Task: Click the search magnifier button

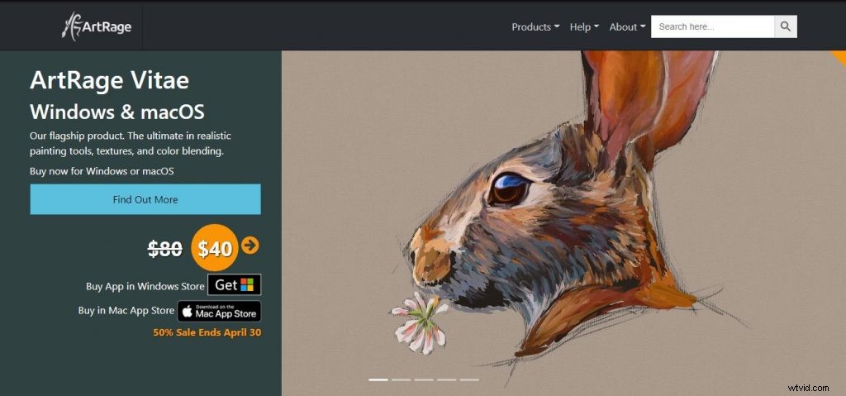Action: [x=786, y=26]
